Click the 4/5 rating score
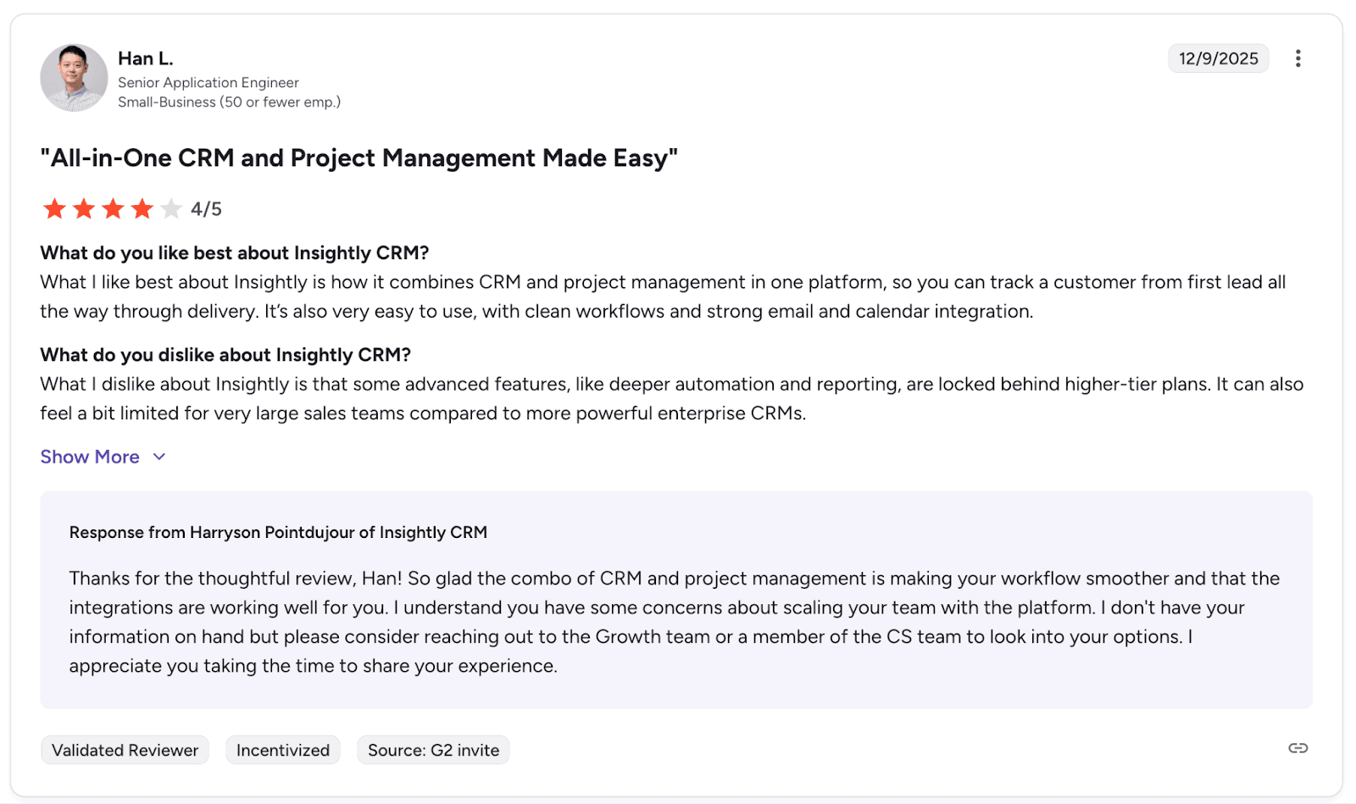 [206, 209]
